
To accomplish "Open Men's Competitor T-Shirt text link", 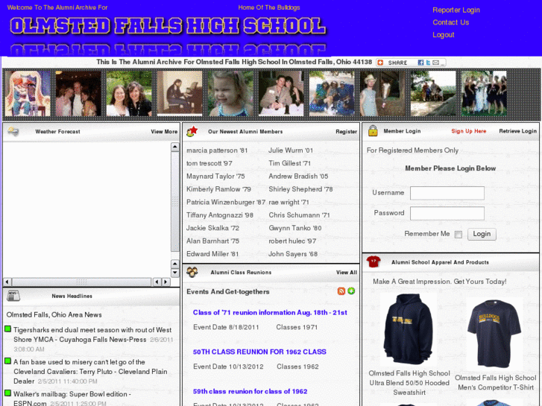I will coord(495,382).
